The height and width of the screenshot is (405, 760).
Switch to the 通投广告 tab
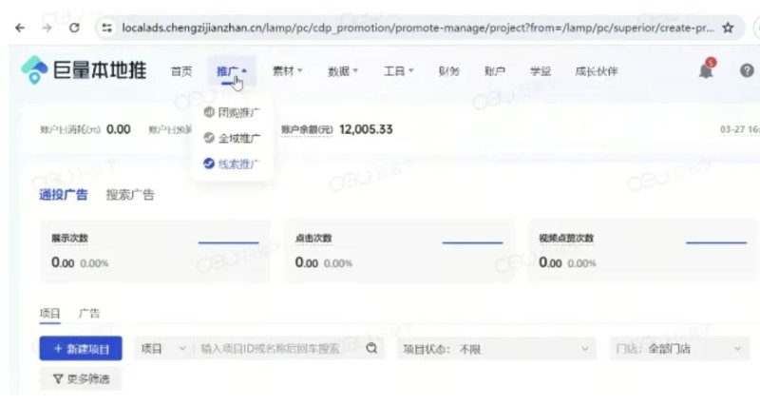point(64,195)
